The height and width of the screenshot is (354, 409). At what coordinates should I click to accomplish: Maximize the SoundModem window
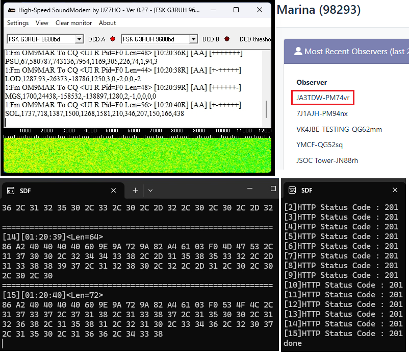pos(236,10)
